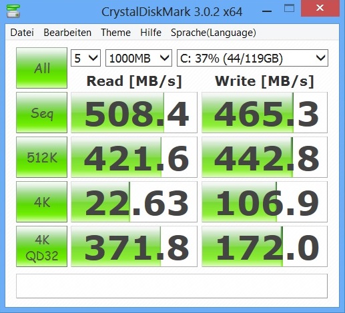Image resolution: width=345 pixels, height=313 pixels.
Task: Click the Write [MB/s] column header
Action: click(x=264, y=81)
